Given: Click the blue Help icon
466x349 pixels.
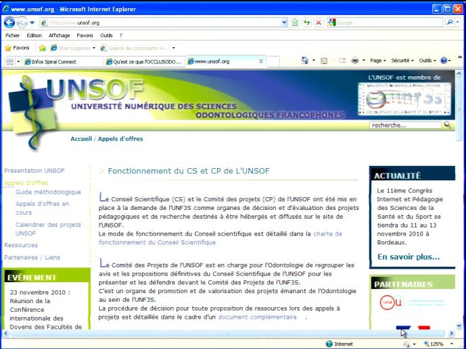Looking at the screenshot, I should [444, 61].
